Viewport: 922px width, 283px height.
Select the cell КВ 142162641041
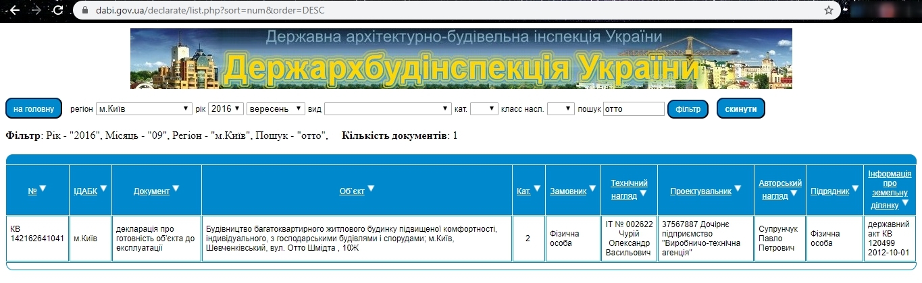click(38, 239)
